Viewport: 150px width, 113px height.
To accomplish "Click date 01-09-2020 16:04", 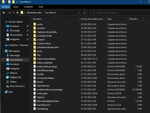I will point(89,105).
